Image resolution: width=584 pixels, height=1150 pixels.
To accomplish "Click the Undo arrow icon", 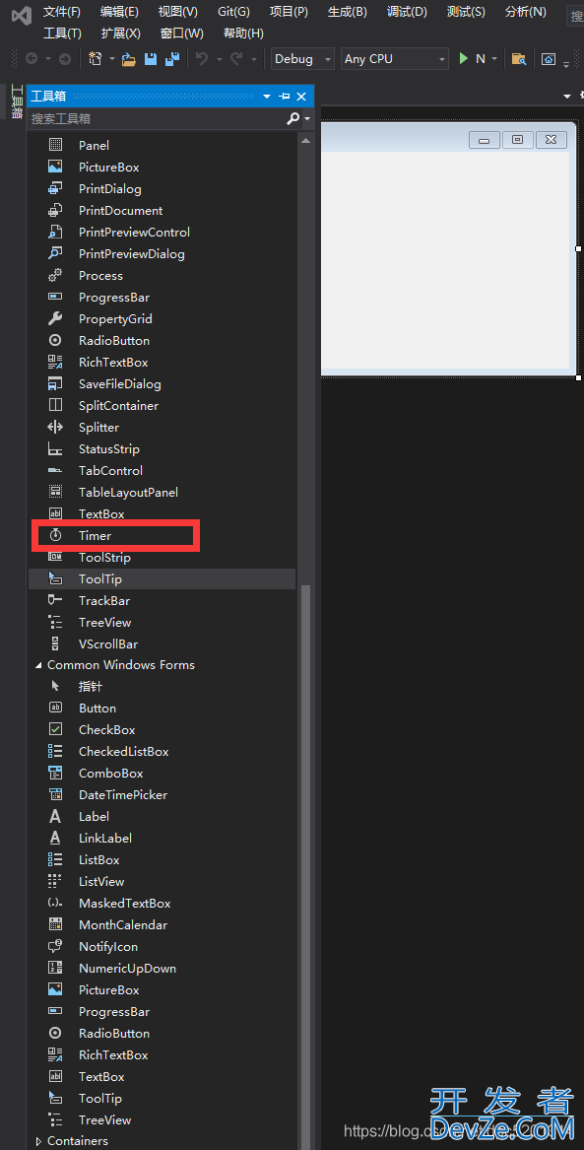I will click(x=202, y=59).
